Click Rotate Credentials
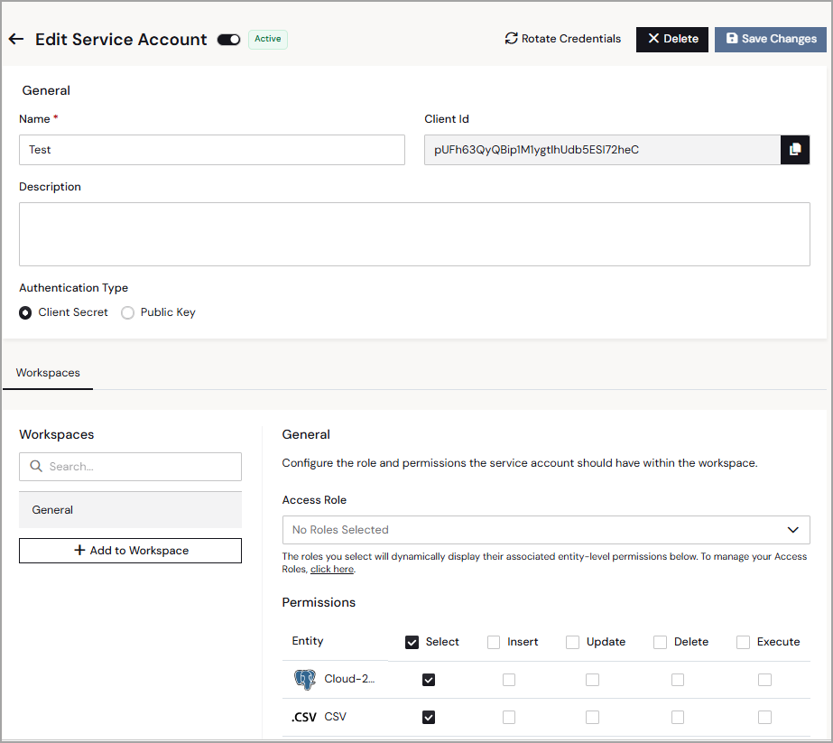The height and width of the screenshot is (743, 833). (x=562, y=39)
